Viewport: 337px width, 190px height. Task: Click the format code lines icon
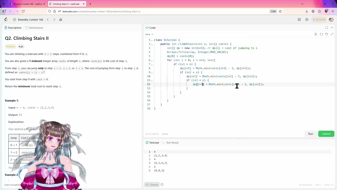[x=316, y=34]
